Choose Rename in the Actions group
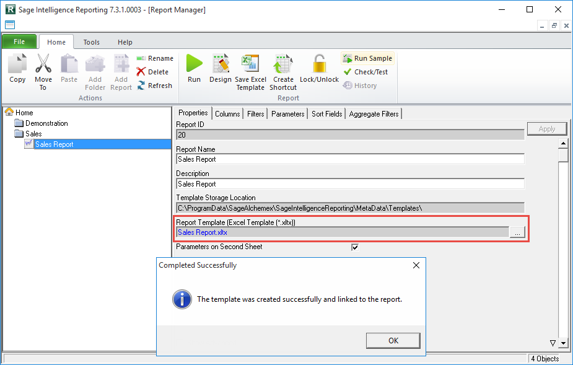 [155, 58]
